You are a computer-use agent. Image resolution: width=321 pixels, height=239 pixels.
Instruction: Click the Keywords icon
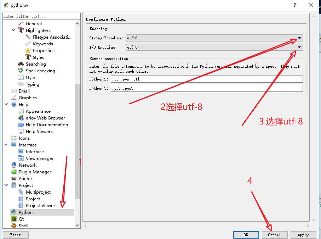click(x=28, y=44)
